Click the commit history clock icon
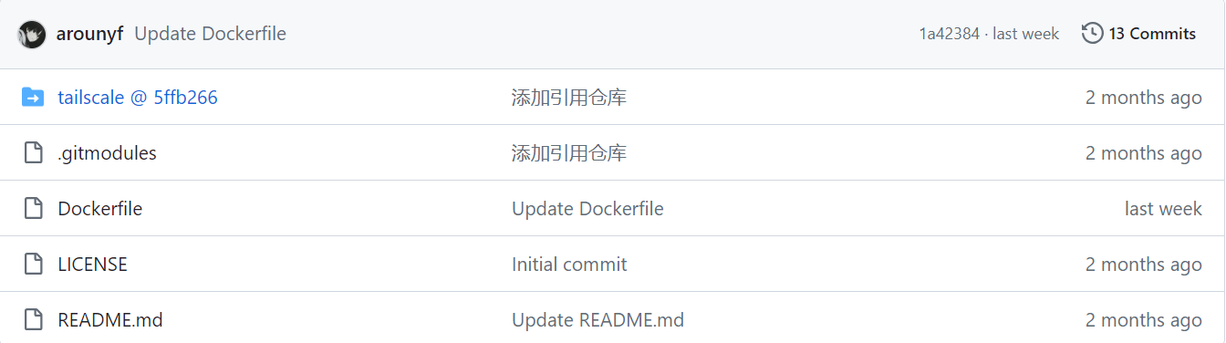This screenshot has width=1226, height=343. (1092, 34)
